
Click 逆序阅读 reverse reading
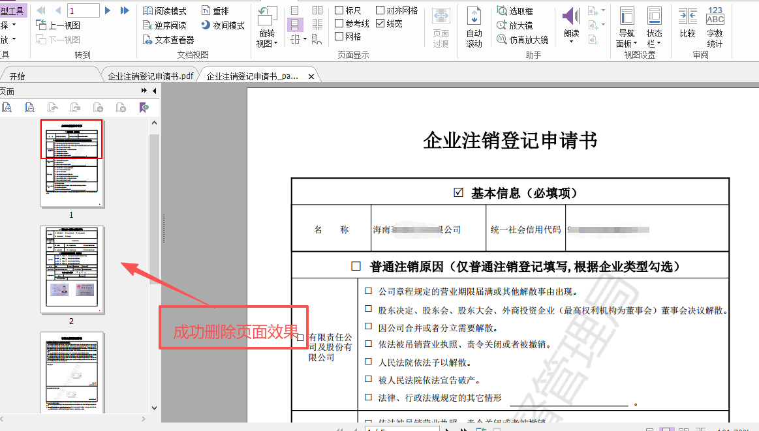pos(164,25)
